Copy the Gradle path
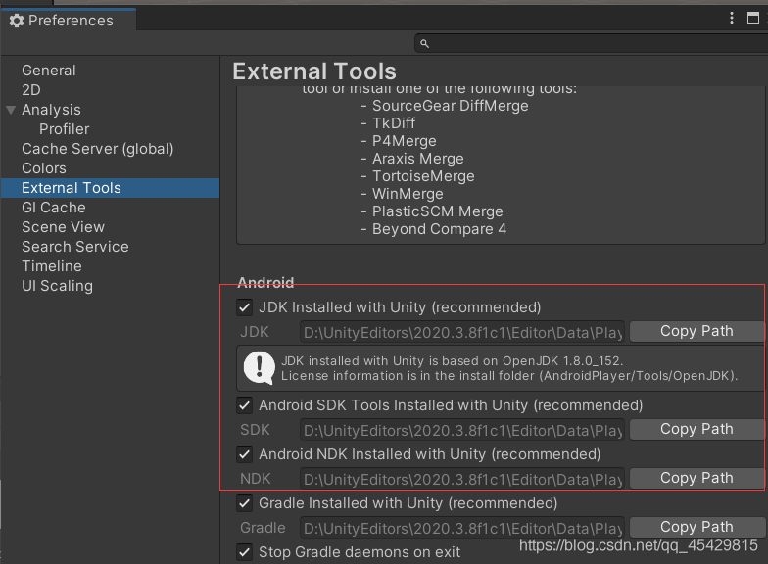Viewport: 768px width, 564px height. tap(696, 527)
